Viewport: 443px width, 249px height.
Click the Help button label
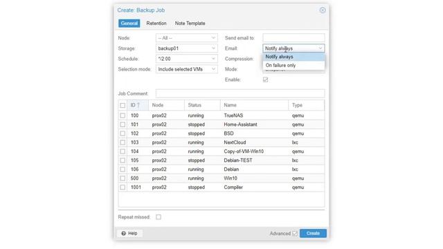coord(132,234)
